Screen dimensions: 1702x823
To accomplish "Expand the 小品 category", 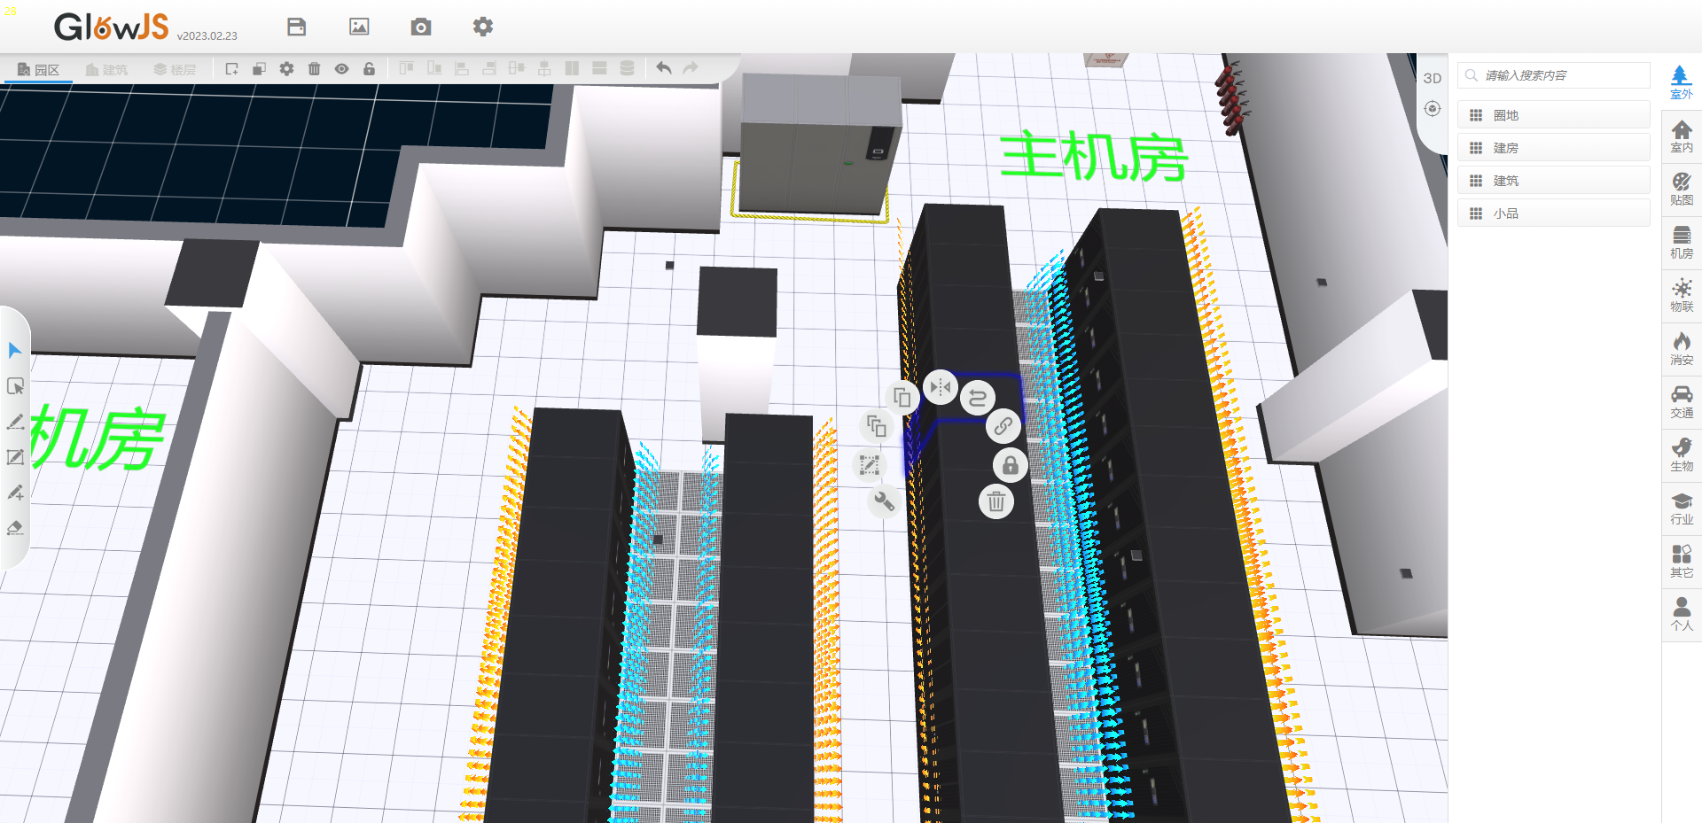I will pyautogui.click(x=1553, y=214).
